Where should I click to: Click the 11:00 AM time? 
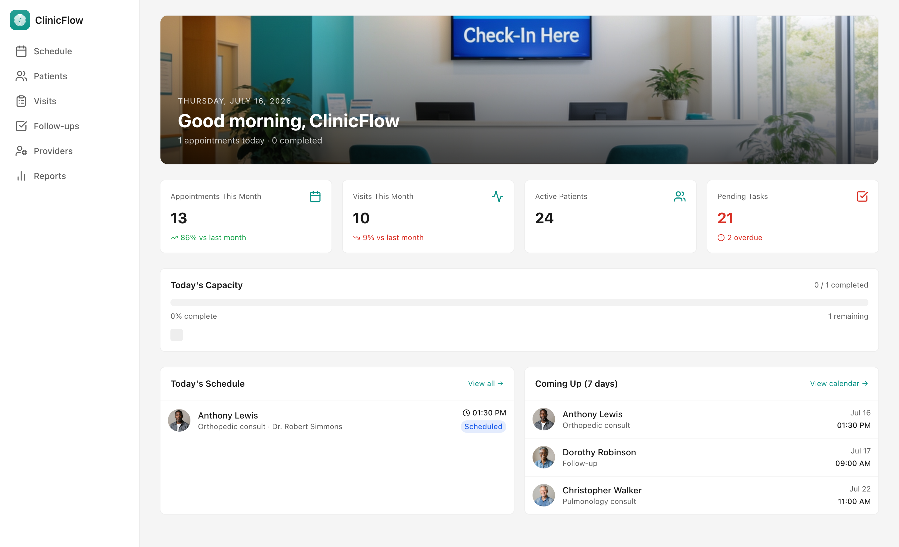click(854, 501)
